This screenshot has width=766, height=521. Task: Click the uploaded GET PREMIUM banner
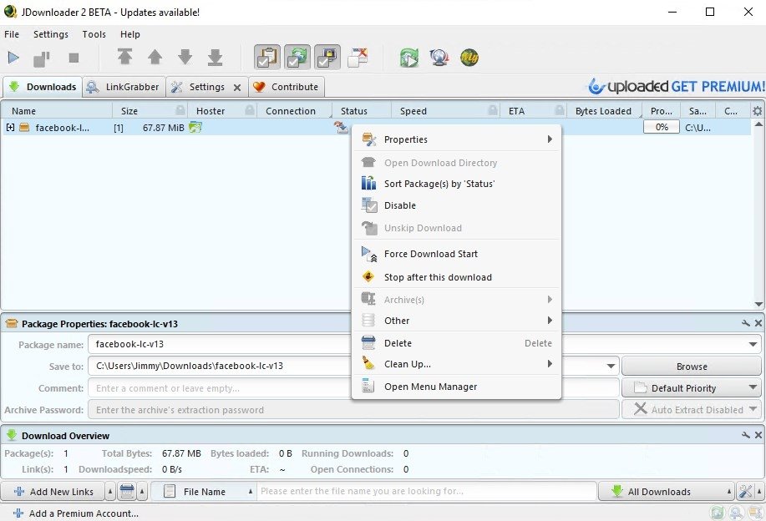(677, 87)
